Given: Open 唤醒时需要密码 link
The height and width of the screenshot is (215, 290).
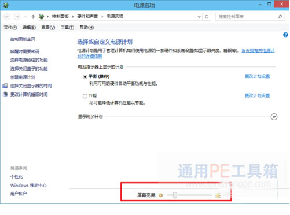Looking at the screenshot, I should [25, 51].
